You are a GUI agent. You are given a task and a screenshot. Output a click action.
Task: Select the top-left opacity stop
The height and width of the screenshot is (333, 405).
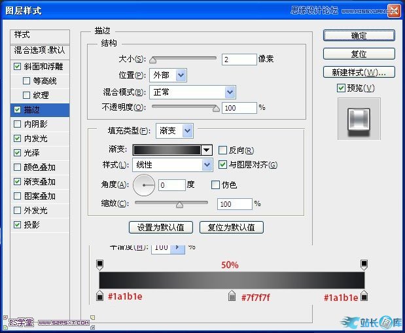click(x=100, y=264)
